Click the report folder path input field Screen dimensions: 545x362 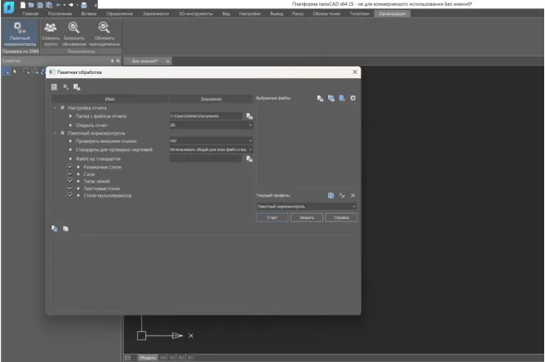pos(205,116)
